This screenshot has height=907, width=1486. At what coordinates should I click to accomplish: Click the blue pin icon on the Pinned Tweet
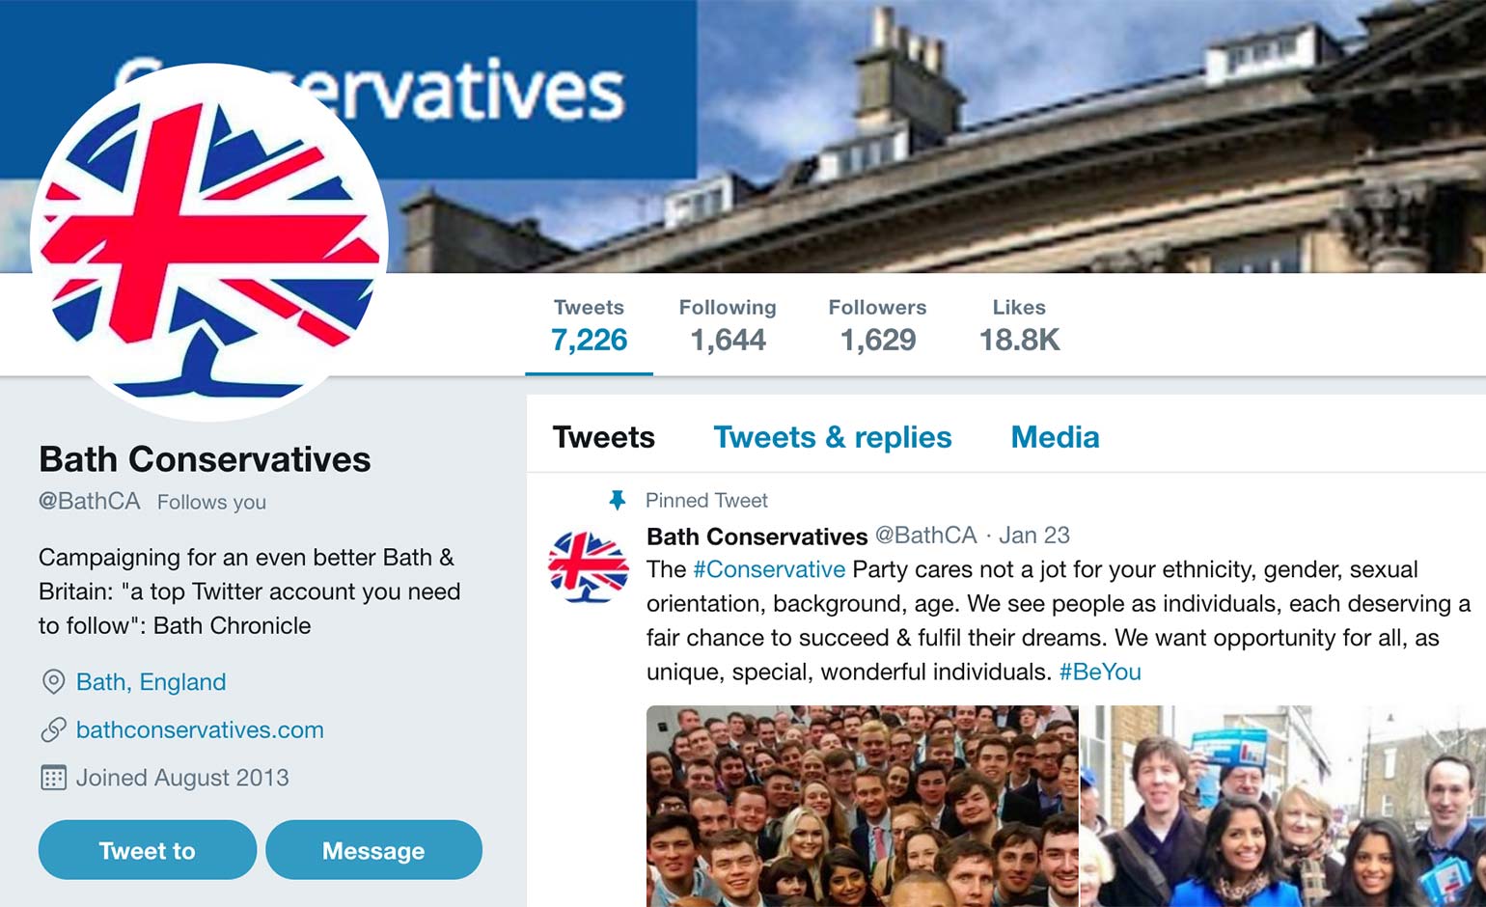pyautogui.click(x=616, y=500)
